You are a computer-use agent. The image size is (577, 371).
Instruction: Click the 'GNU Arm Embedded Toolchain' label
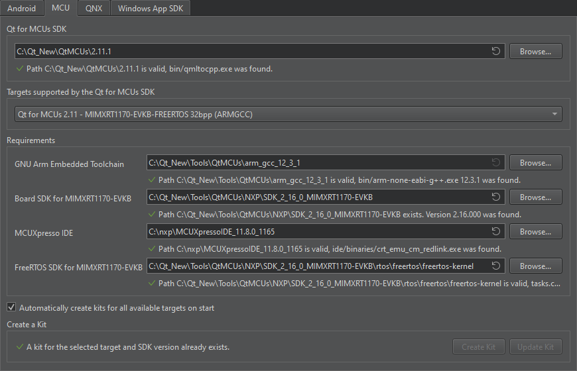(x=69, y=164)
